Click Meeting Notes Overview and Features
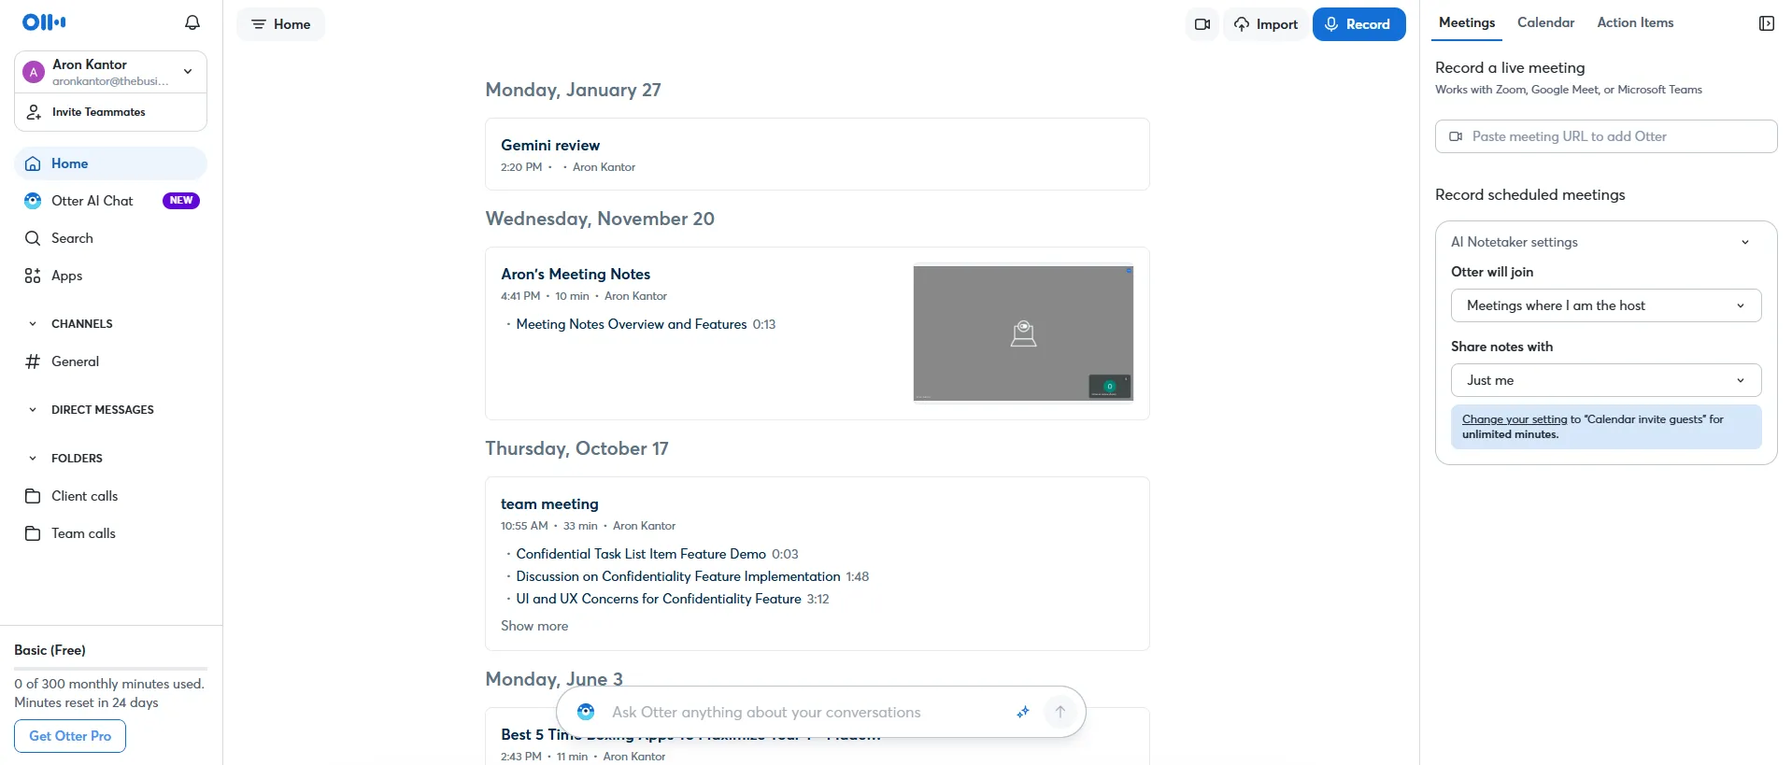Screen dimensions: 1792x765 click(x=632, y=324)
